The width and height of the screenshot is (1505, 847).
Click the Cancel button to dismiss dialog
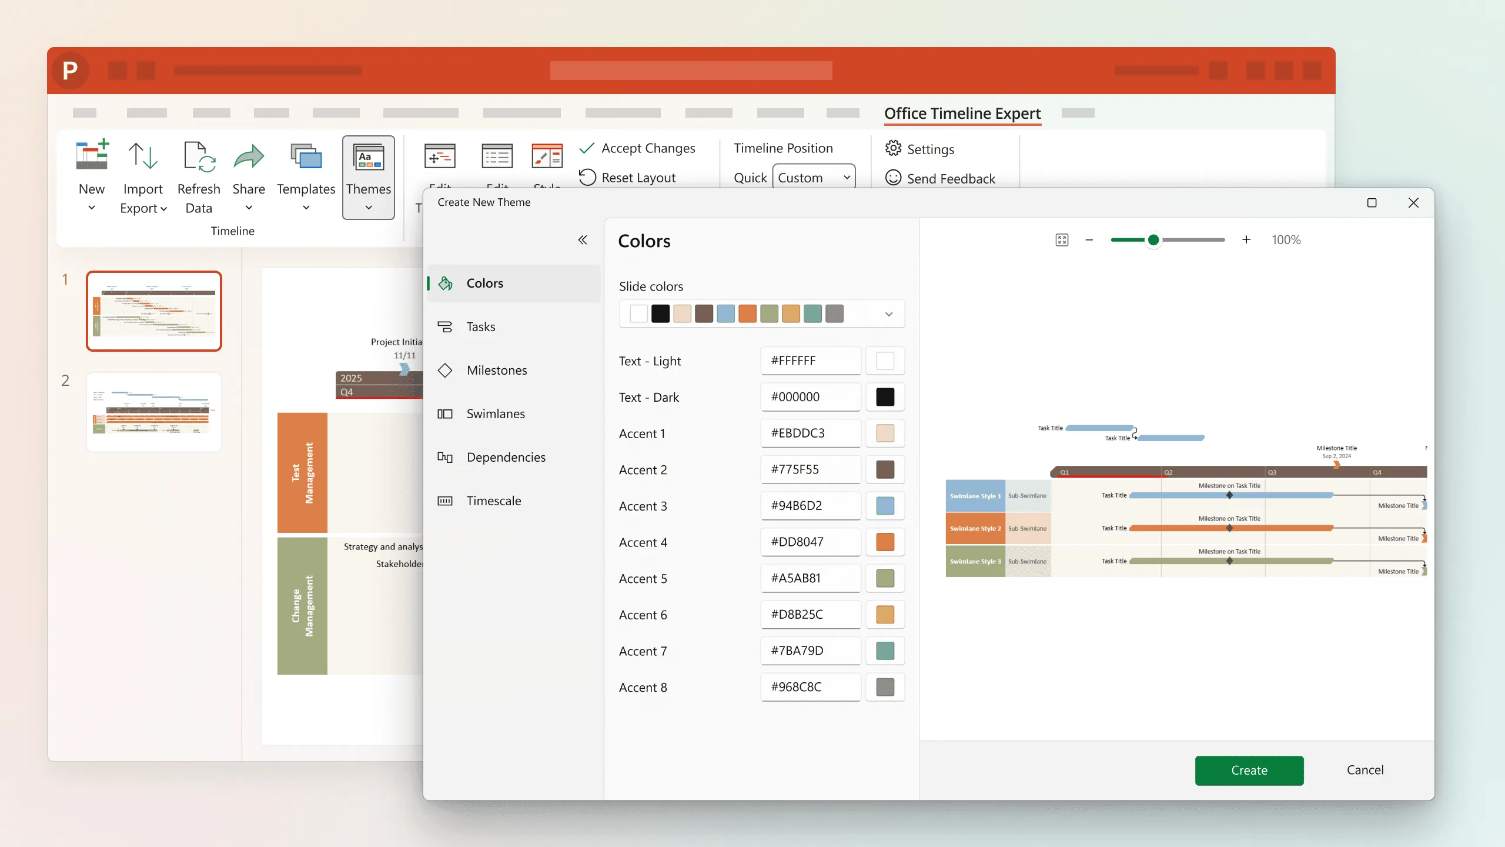pyautogui.click(x=1366, y=769)
